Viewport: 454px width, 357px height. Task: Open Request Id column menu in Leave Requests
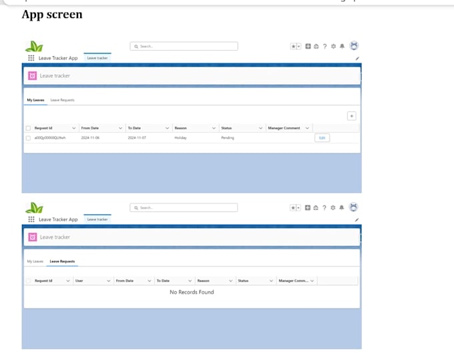pyautogui.click(x=68, y=281)
